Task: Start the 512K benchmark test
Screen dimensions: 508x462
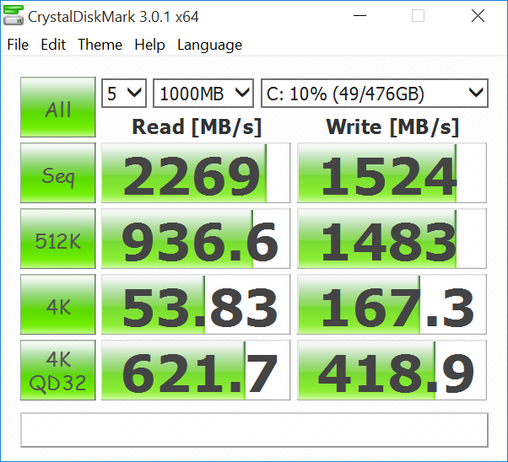Action: click(58, 239)
